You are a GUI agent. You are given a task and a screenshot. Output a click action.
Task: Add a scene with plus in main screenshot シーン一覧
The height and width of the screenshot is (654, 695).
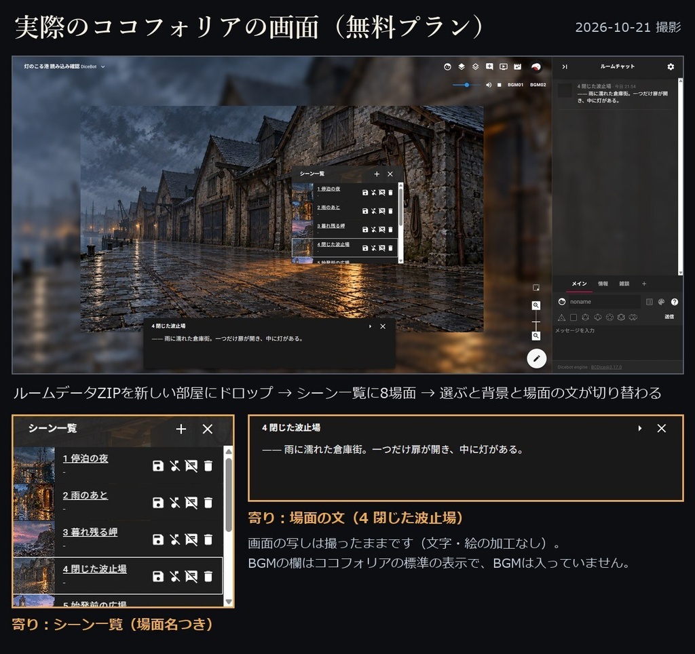coord(377,174)
